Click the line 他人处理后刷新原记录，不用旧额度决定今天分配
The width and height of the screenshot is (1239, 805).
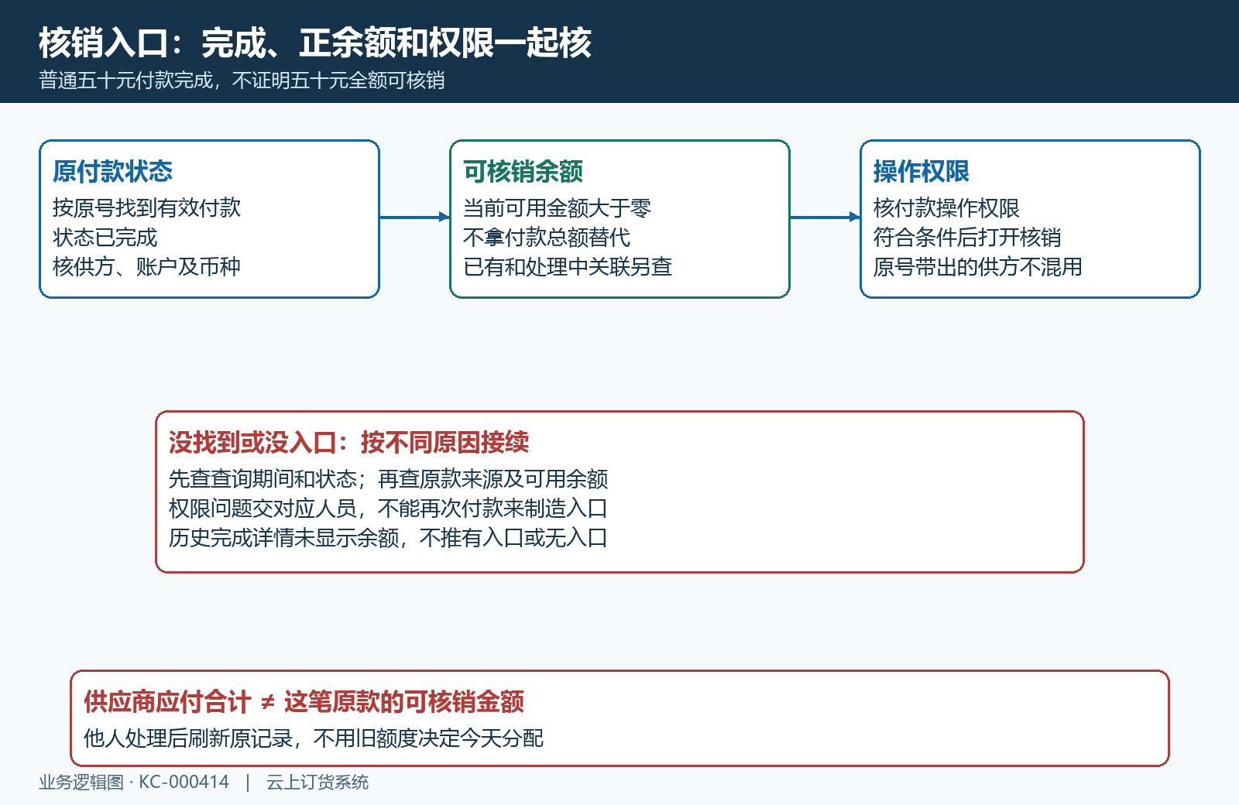[314, 738]
